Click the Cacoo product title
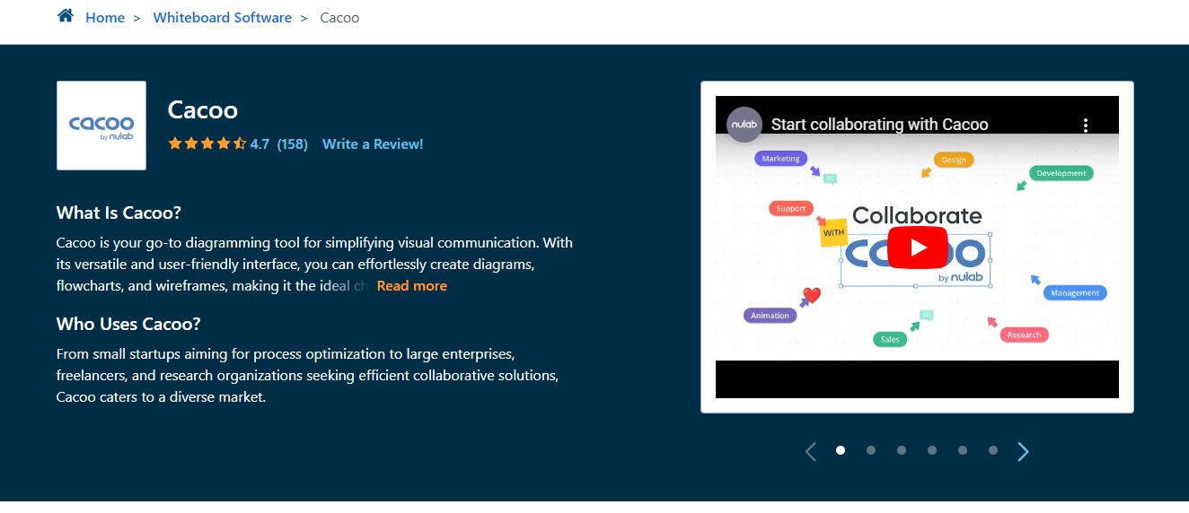Viewport: 1189px width, 513px height. point(203,110)
